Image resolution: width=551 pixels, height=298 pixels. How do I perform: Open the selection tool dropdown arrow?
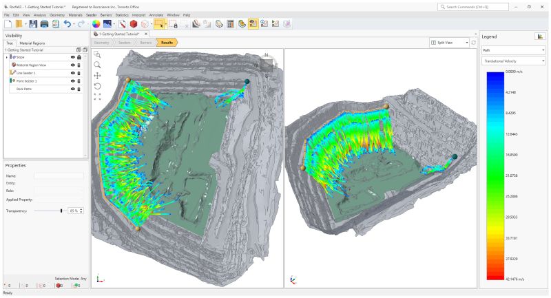(x=166, y=24)
